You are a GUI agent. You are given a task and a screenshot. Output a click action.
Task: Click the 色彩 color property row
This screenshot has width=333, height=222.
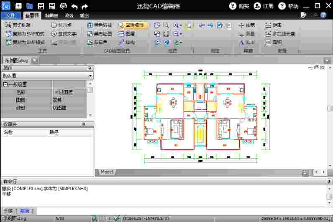pyautogui.click(x=44, y=92)
